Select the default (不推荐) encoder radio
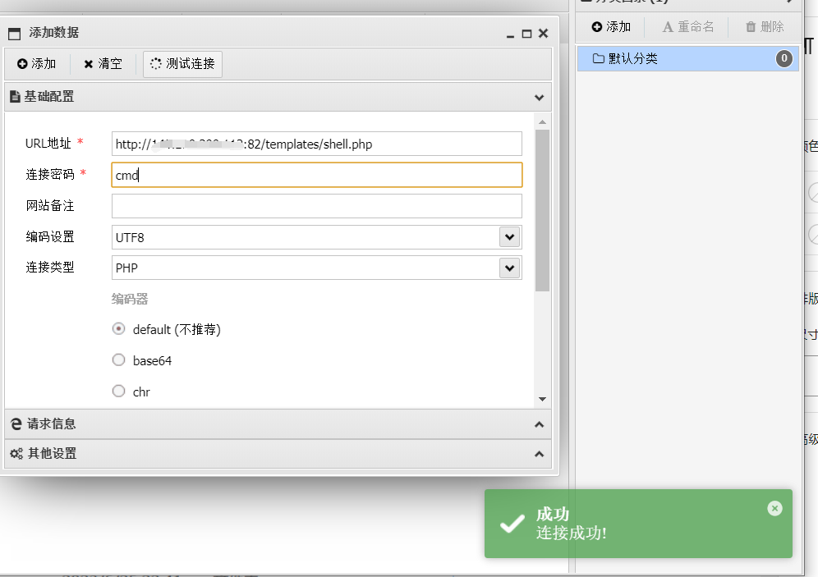 click(119, 329)
